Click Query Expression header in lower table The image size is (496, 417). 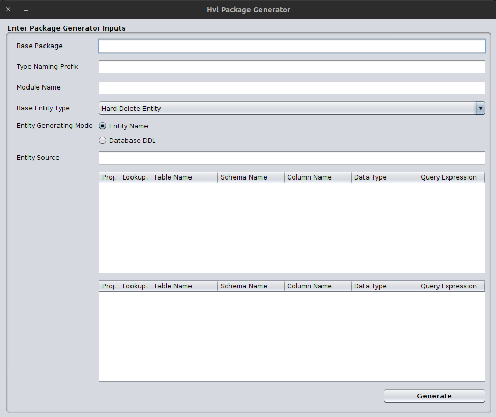451,286
